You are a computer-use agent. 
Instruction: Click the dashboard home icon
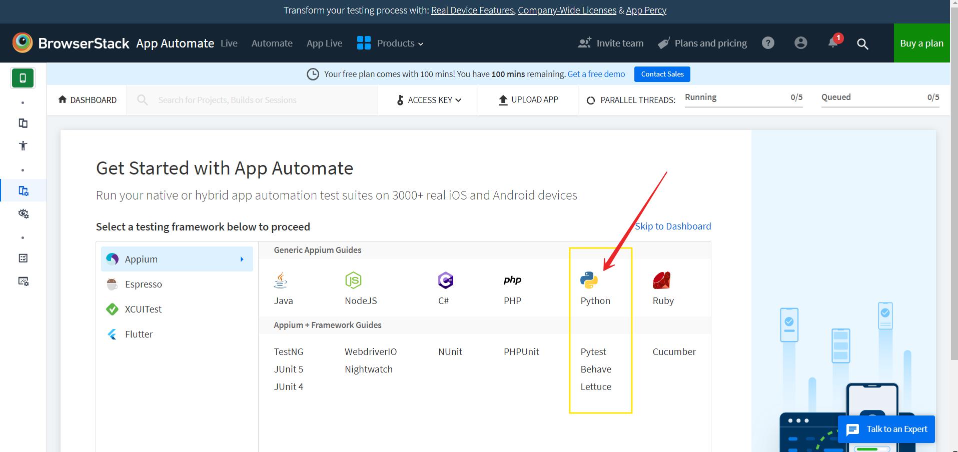(63, 99)
